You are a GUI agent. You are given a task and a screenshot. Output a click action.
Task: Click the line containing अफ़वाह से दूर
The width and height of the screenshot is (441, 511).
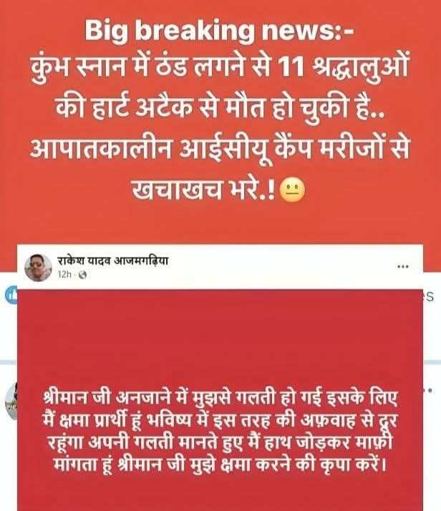220,421
